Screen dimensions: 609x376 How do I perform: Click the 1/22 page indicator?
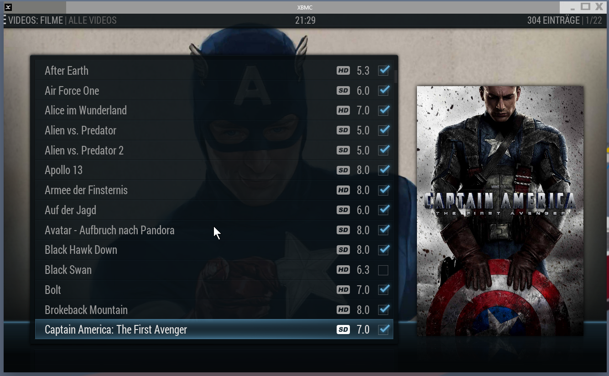593,21
